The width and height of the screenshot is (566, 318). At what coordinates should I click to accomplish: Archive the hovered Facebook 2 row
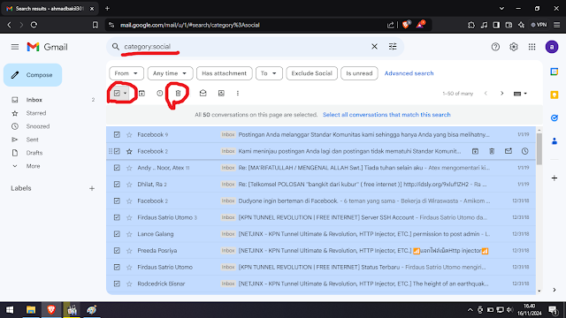click(x=475, y=151)
